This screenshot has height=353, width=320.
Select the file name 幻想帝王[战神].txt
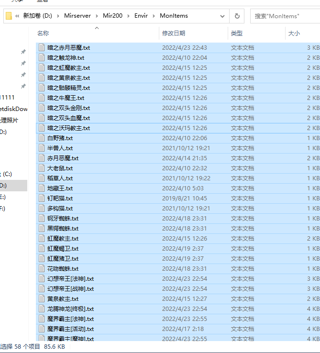click(70, 289)
